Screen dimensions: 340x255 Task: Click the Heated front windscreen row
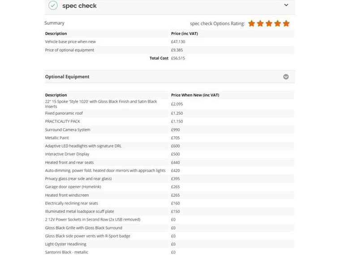[67, 195]
